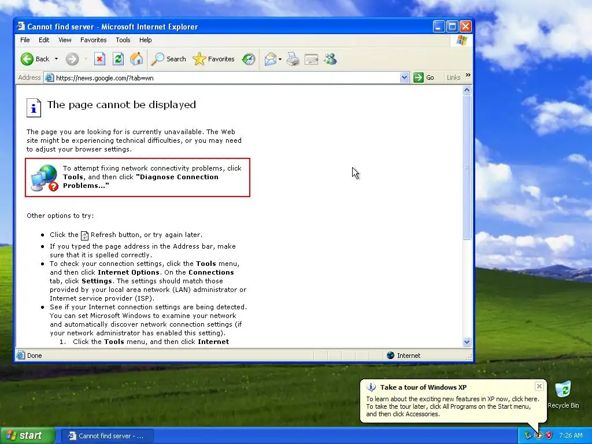Click the IE icon in title bar

21,27
